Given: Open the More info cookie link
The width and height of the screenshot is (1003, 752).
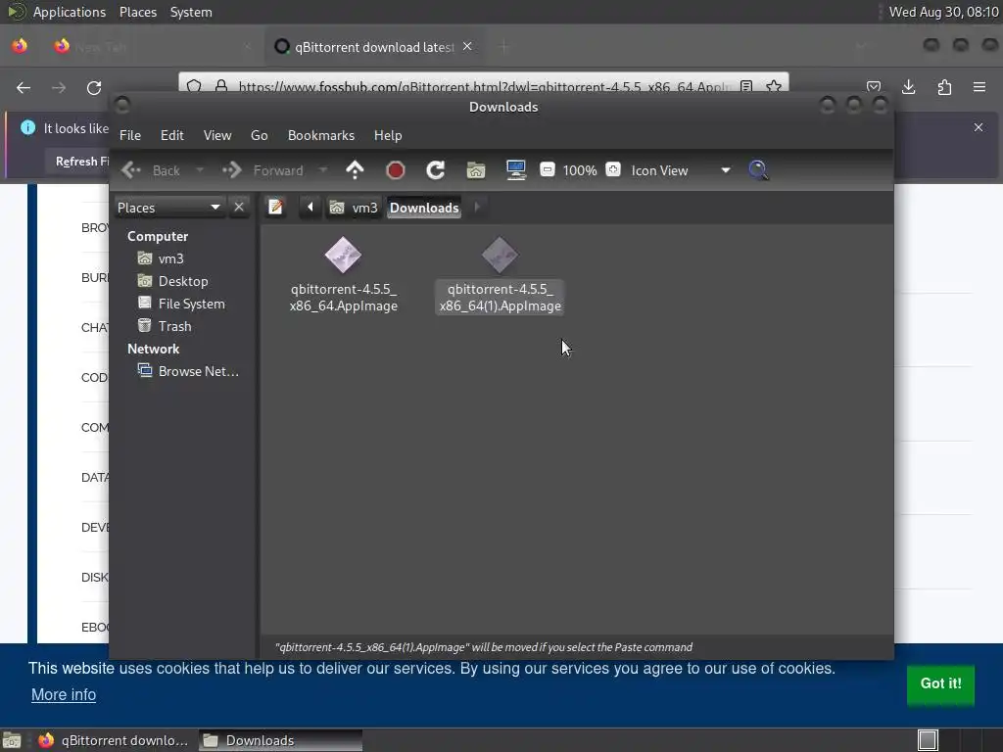Looking at the screenshot, I should pos(64,694).
